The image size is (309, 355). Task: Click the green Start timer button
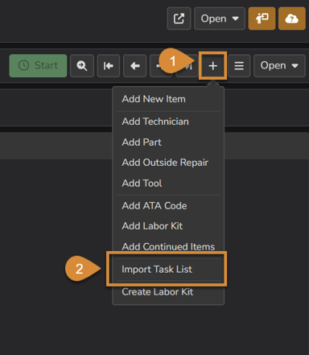tap(38, 66)
